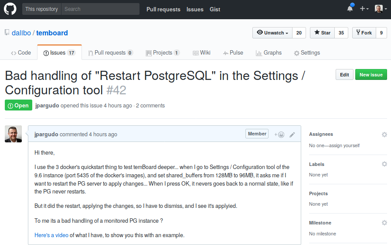Click the repository Search field

[100, 9]
